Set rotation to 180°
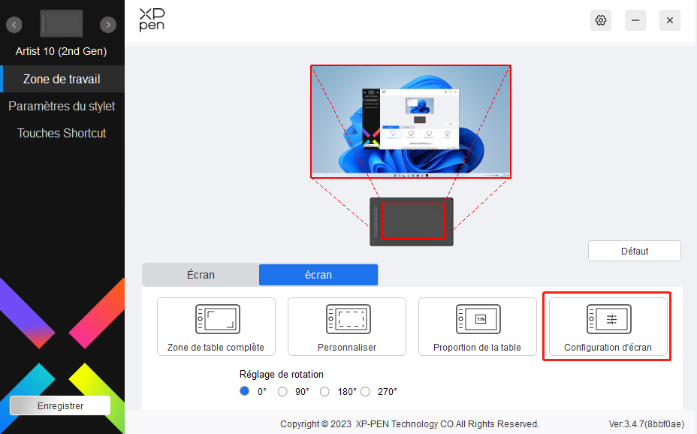Image resolution: width=697 pixels, height=434 pixels. click(x=325, y=391)
